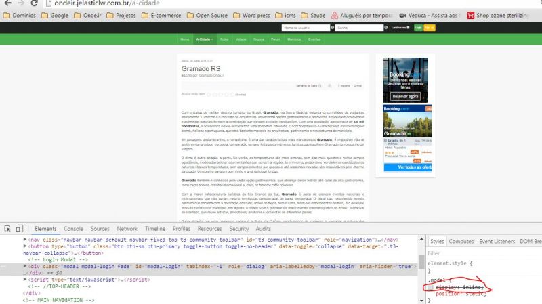Click the Senha password field

359,28
